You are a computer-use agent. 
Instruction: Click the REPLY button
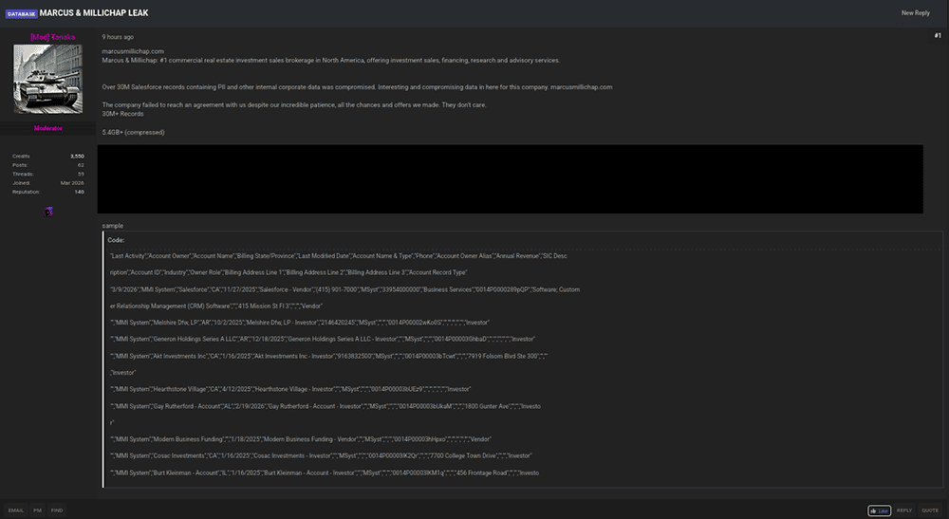pos(904,510)
